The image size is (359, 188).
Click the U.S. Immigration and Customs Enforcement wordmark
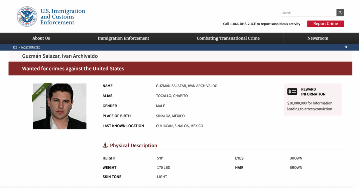point(63,17)
